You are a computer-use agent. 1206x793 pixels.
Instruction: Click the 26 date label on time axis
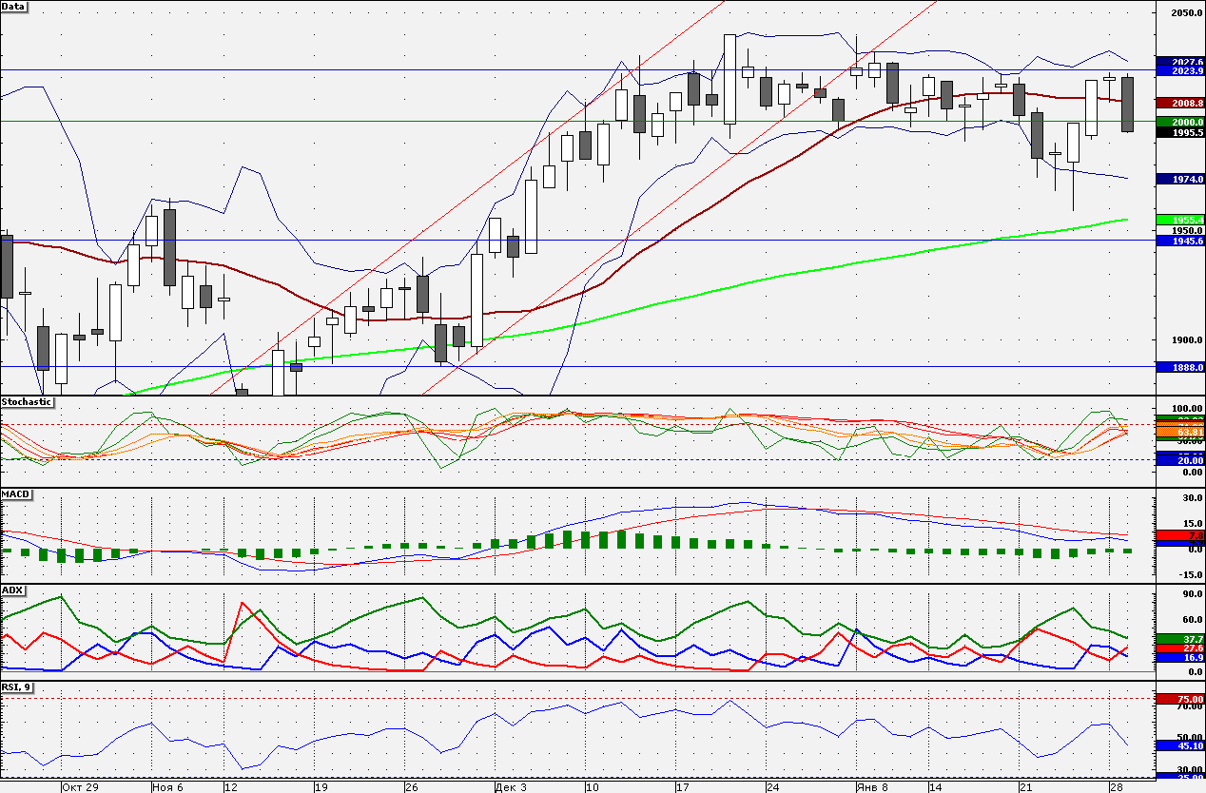click(x=412, y=787)
